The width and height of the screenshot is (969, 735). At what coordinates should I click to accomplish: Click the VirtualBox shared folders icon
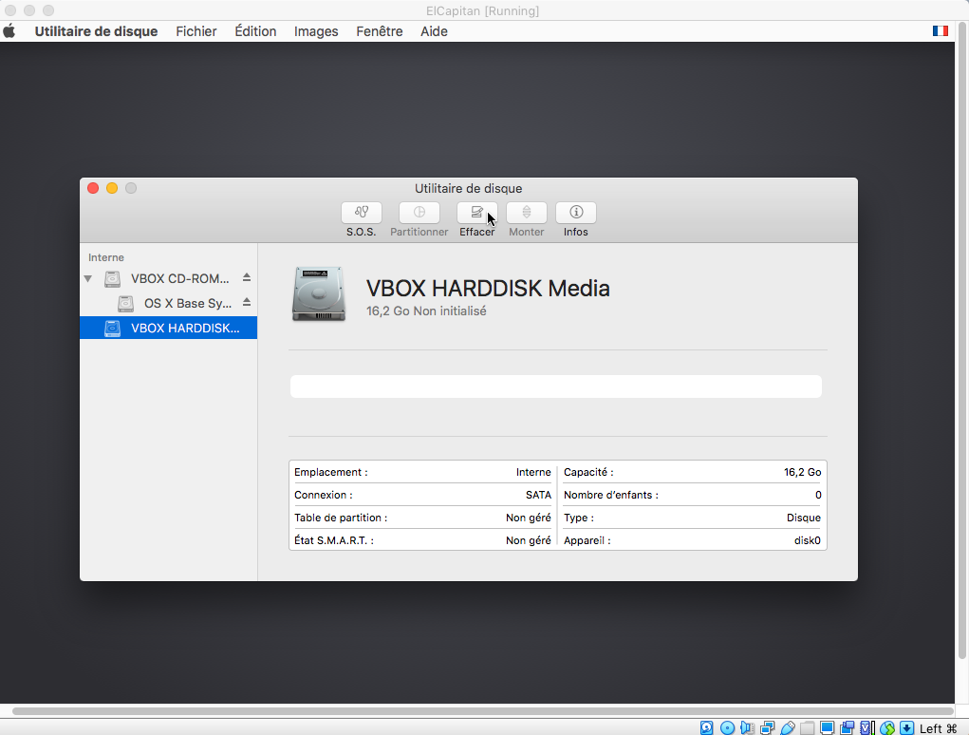807,728
